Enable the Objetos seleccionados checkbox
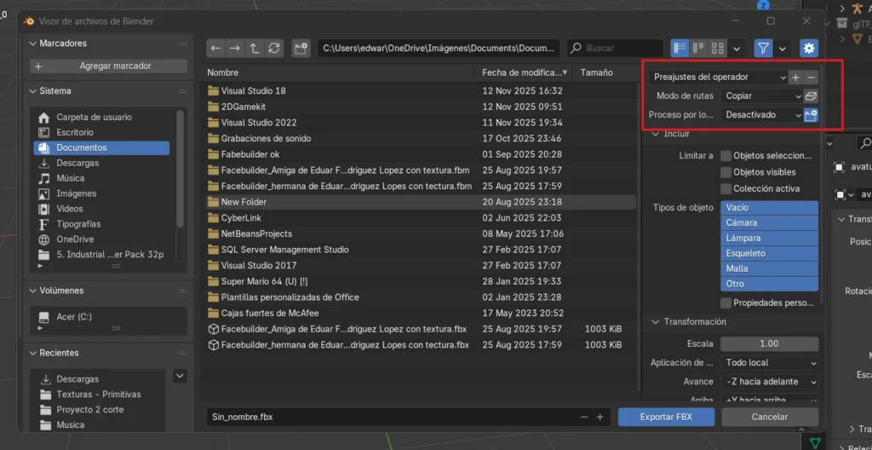The image size is (872, 450). pos(726,156)
